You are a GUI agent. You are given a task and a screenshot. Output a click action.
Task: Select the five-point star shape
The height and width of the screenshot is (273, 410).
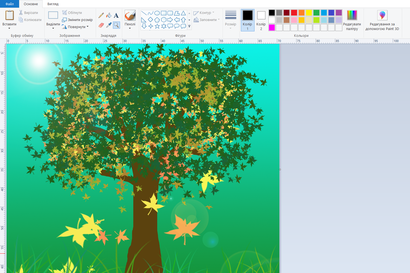[157, 26]
